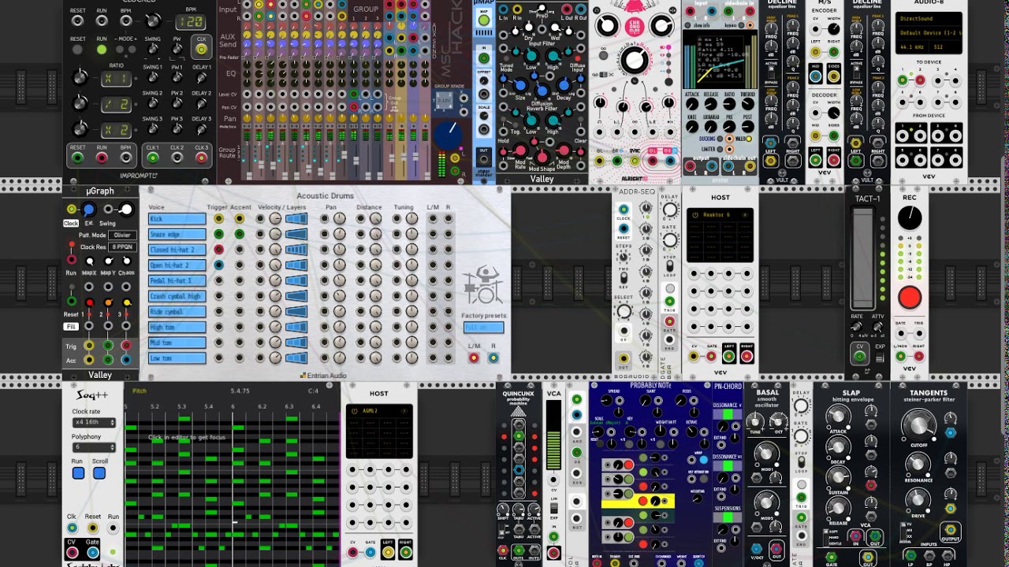Click the Attack knob on Slap envelope

pyautogui.click(x=837, y=414)
